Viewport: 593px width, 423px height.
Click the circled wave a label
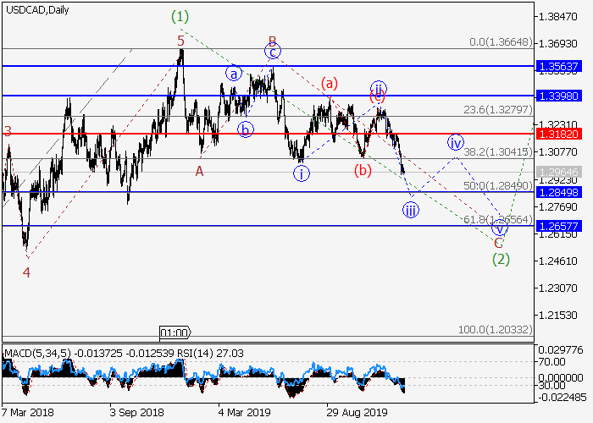coord(233,74)
